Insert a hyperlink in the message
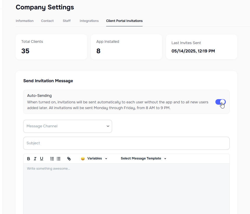 (x=69, y=158)
